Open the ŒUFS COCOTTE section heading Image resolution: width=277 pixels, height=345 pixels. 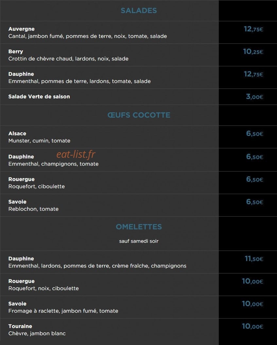click(x=139, y=115)
